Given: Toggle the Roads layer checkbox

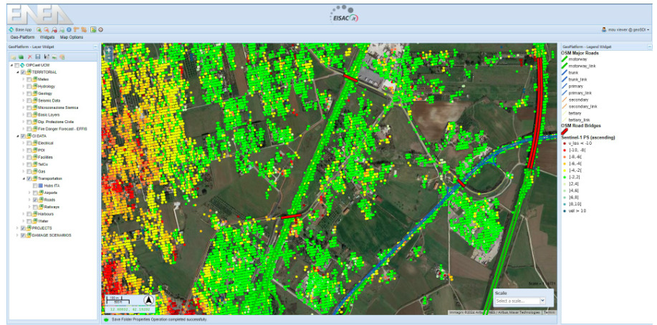Looking at the screenshot, I should click(x=35, y=200).
